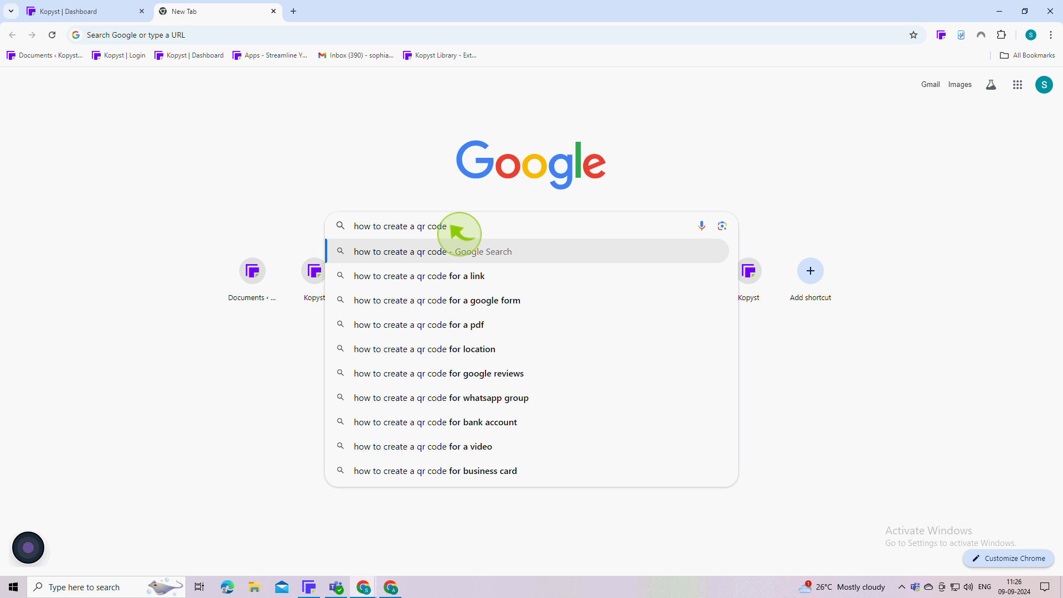Screen dimensions: 1063x598
Task: Close the New Tab tab
Action: 274,11
